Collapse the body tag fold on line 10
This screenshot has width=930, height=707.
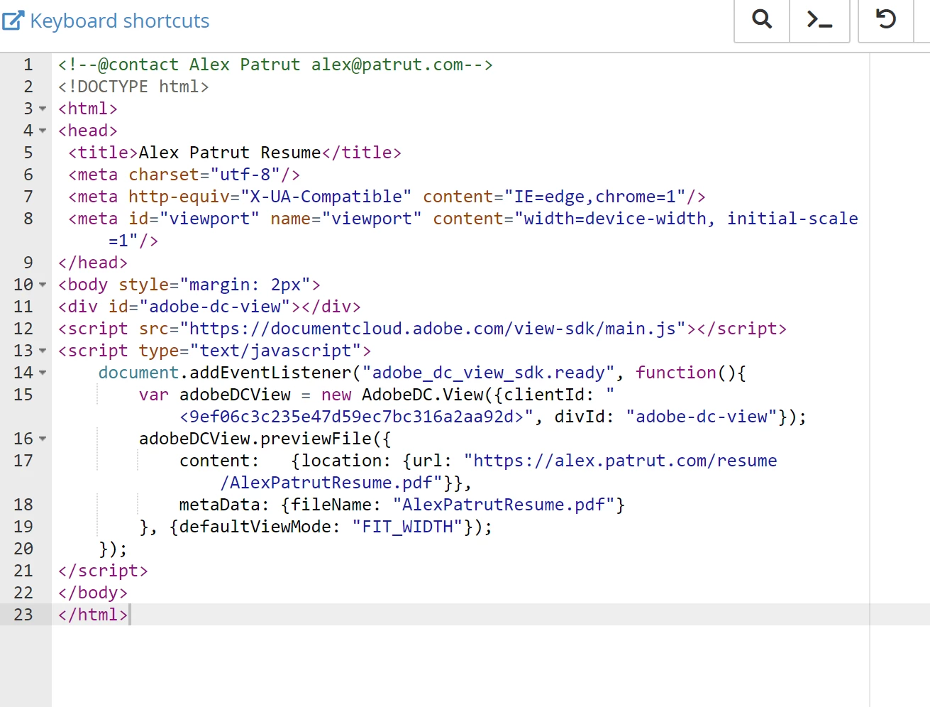click(43, 285)
